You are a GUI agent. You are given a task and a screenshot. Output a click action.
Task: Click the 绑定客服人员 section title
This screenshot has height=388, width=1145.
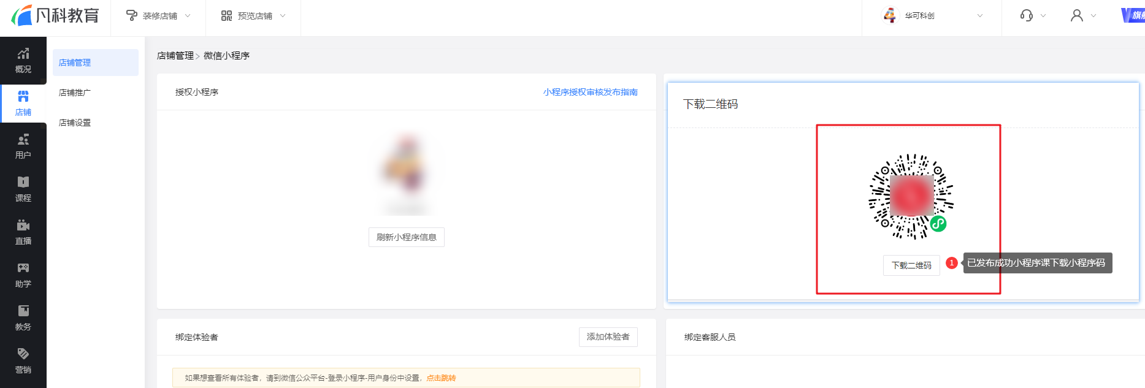[x=710, y=337]
